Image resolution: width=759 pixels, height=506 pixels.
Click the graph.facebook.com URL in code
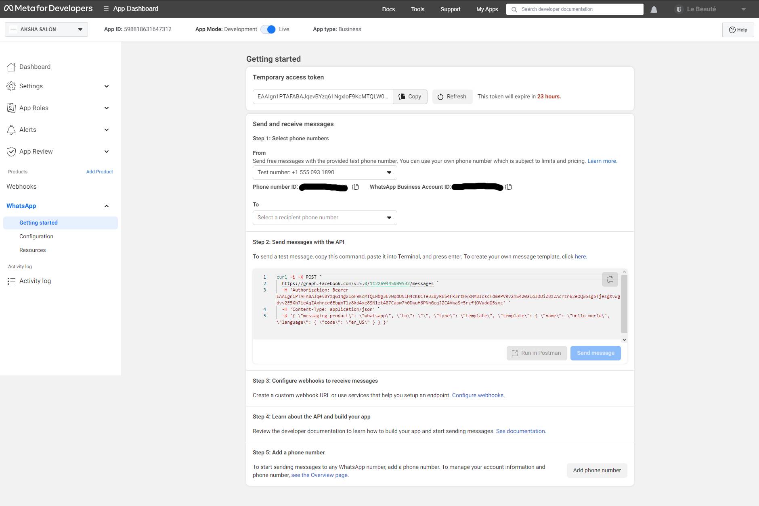click(x=358, y=284)
